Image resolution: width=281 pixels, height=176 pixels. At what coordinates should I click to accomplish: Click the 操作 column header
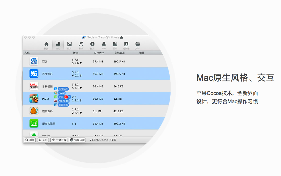coord(142,53)
